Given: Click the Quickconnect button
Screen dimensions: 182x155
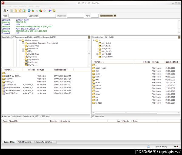Looking at the screenshot, I should [106, 16].
